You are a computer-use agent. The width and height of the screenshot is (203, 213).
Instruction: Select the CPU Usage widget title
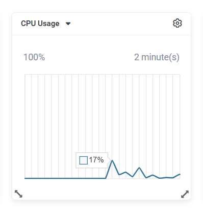40,23
